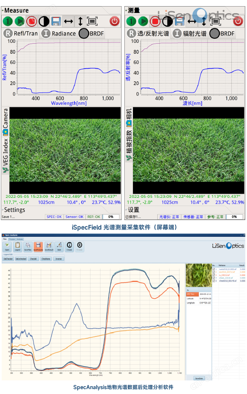Switch to the Refl/Tran spectrum mode
The image size is (247, 394).
(x=21, y=33)
